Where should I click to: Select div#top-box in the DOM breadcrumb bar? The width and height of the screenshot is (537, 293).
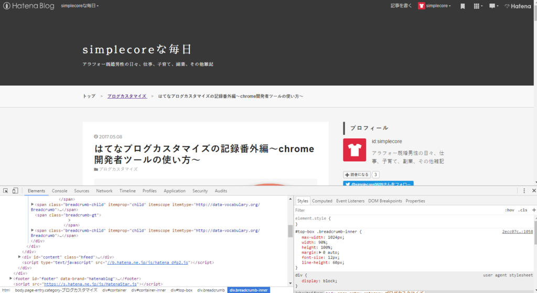pyautogui.click(x=181, y=290)
